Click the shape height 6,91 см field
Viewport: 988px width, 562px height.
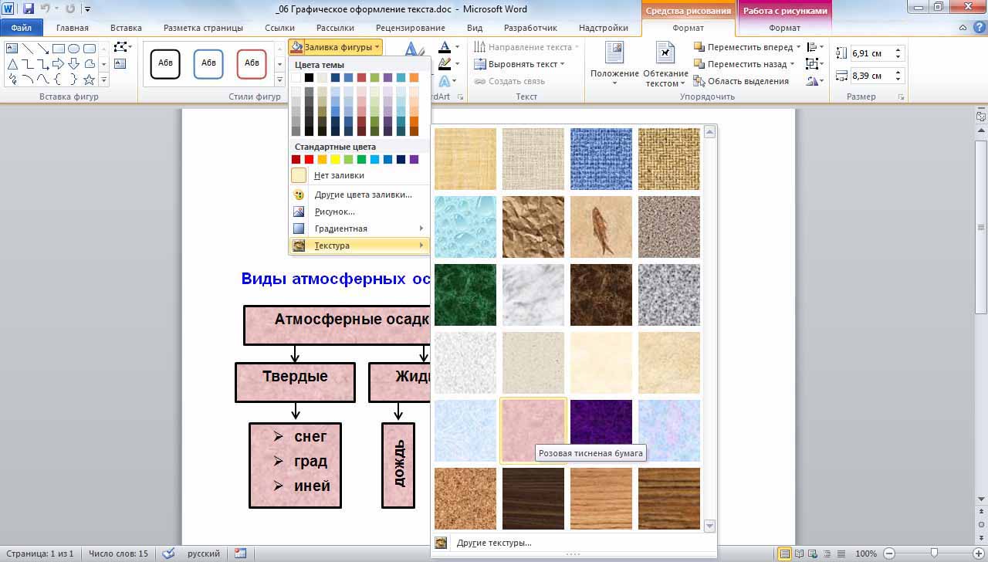(871, 53)
